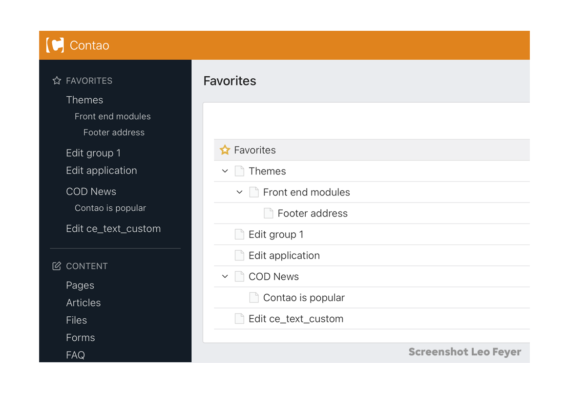
Task: Collapse the COD News tree node
Action: pos(225,276)
